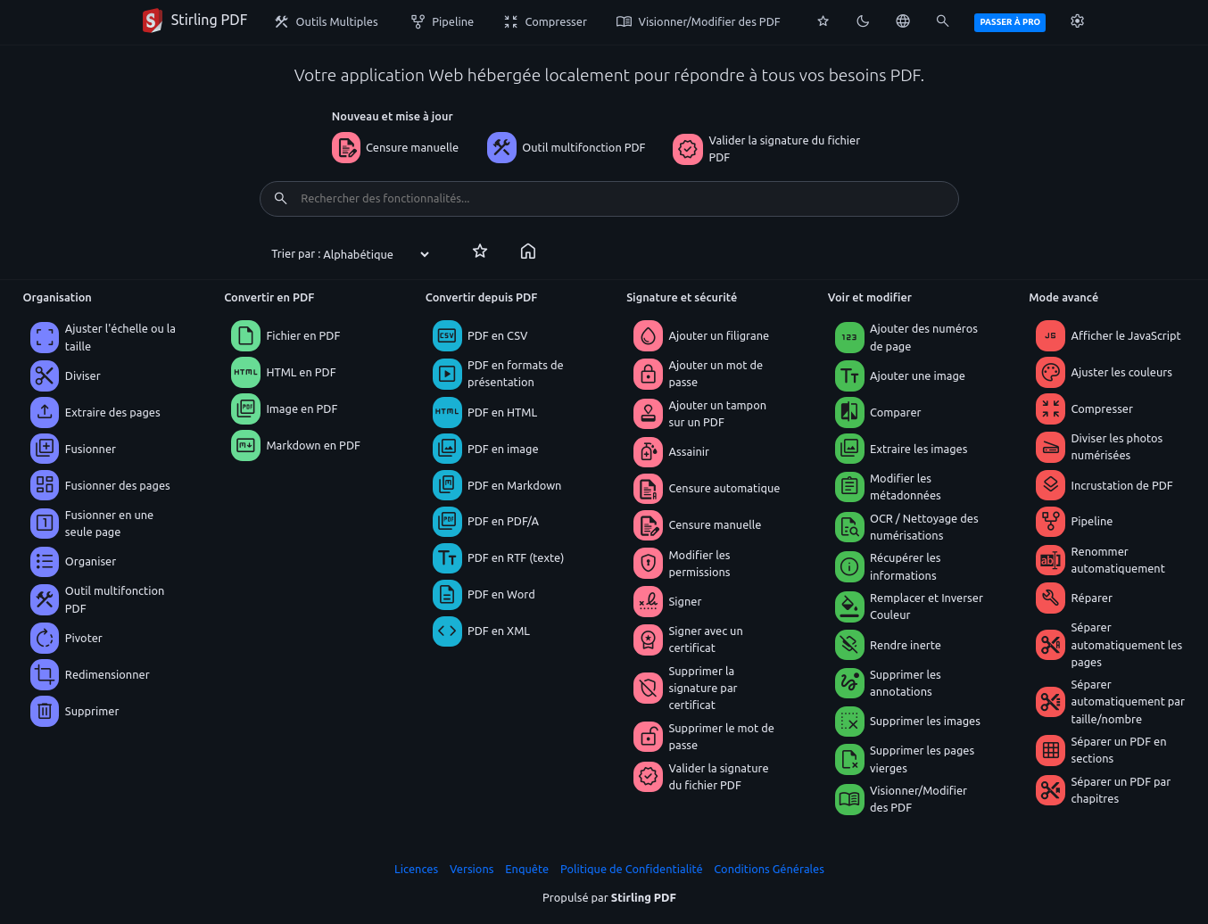Click the Diviser les photos numérisées text
1208x924 pixels.
pyautogui.click(x=1116, y=447)
